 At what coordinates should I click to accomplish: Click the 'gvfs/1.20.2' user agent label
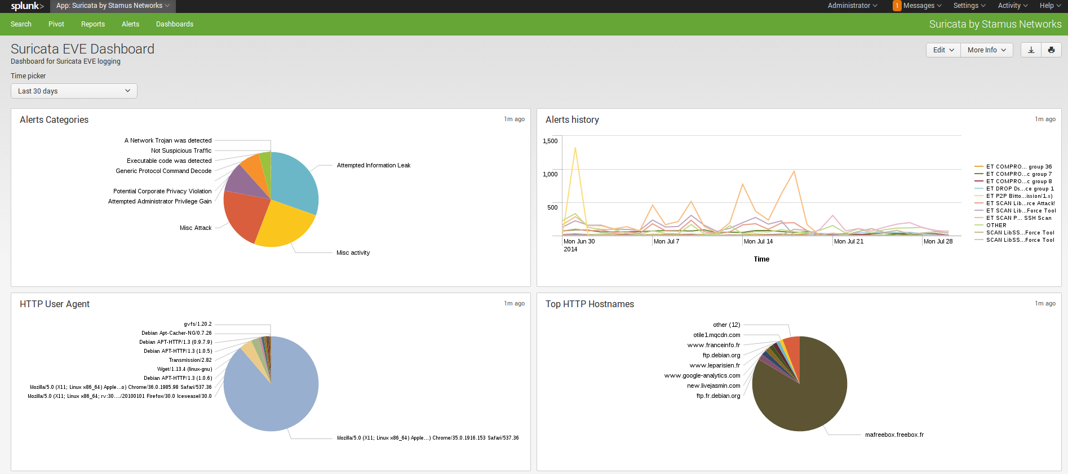click(x=198, y=324)
